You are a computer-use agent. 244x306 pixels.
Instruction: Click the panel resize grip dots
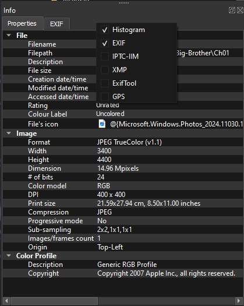coord(123,3)
